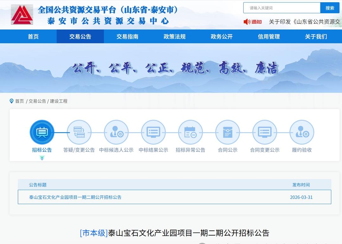Select the 招标异常公告 calendar icon

pos(190,132)
